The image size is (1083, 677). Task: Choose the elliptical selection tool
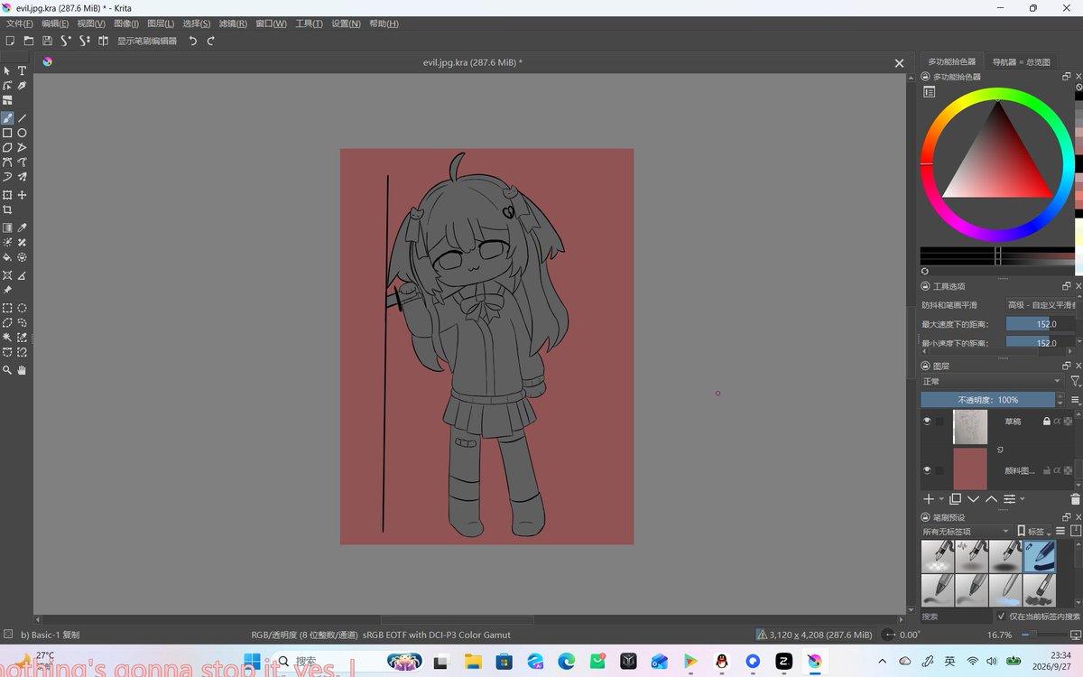[23, 308]
